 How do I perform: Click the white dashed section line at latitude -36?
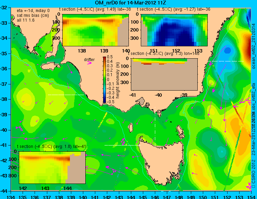[x=225, y=61]
